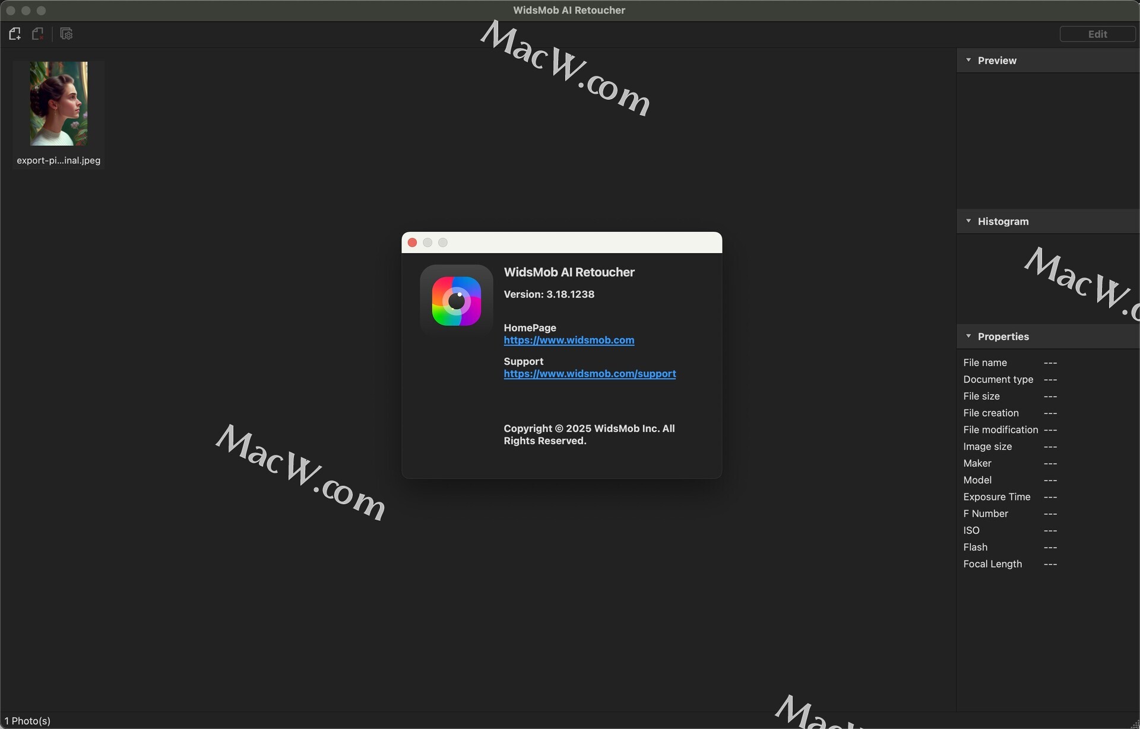The image size is (1140, 729).
Task: Click the 'Support' heading in About dialog
Action: pos(524,361)
